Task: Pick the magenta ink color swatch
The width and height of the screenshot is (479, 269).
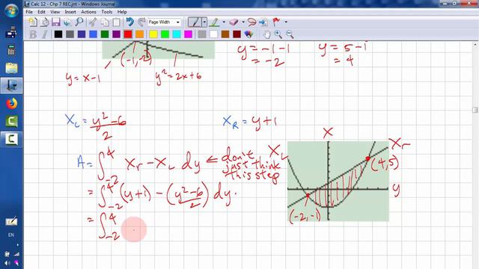Action: [x=188, y=34]
